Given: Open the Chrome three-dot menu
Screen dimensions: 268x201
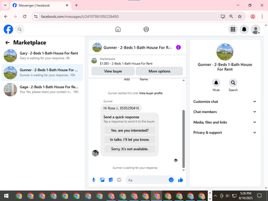Looking at the screenshot, I should (262, 17).
